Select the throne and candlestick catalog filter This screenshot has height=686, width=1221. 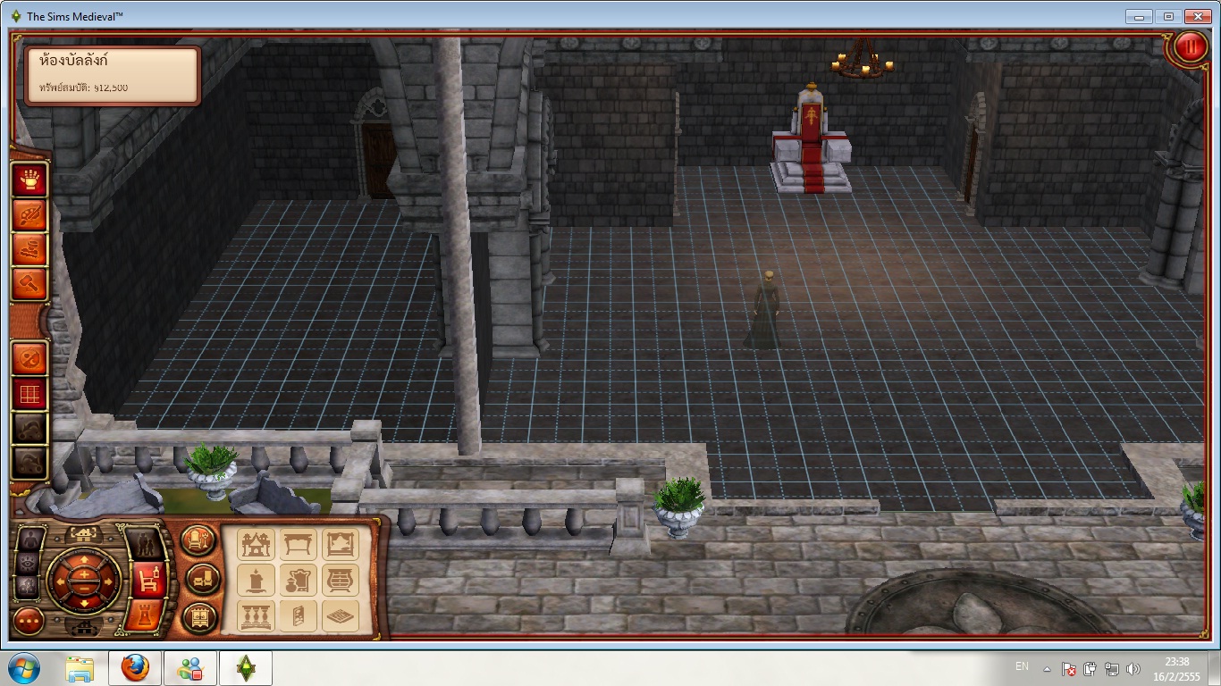click(x=198, y=540)
